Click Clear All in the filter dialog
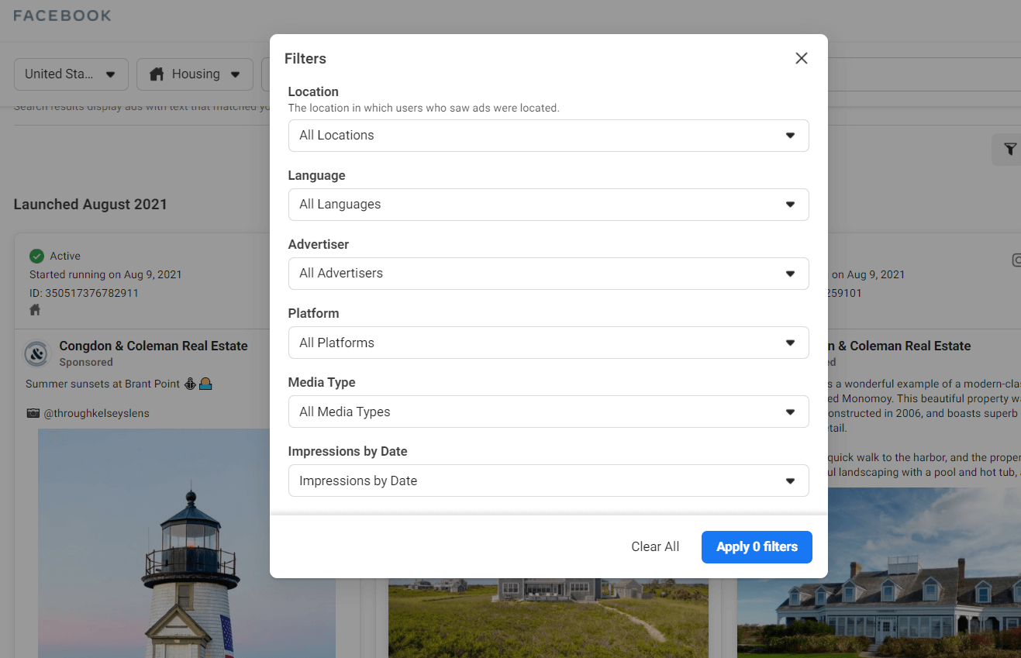 655,547
